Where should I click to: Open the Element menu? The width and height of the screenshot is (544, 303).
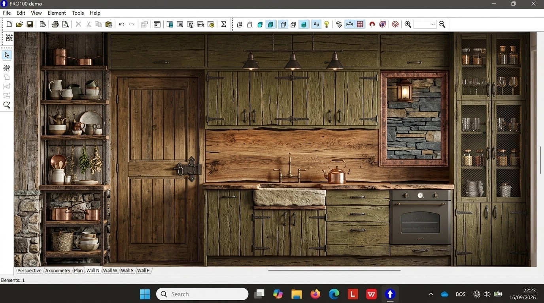click(57, 13)
